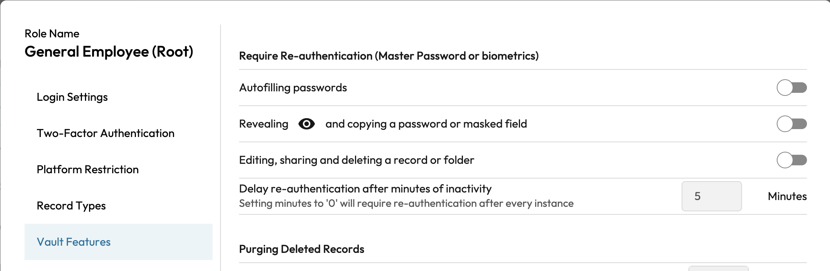
Task: Click the hint about setting minutes to '0'
Action: coord(406,203)
